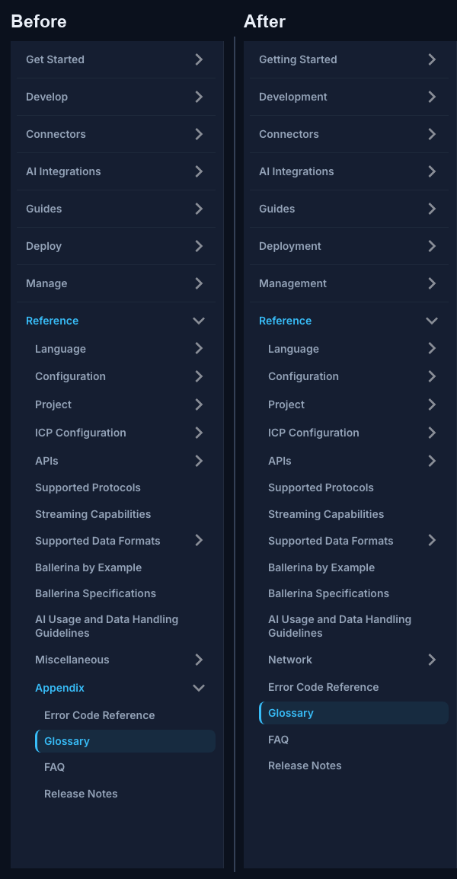This screenshot has width=457, height=879.
Task: Collapse Reference chevron in Before panel
Action: pos(199,321)
